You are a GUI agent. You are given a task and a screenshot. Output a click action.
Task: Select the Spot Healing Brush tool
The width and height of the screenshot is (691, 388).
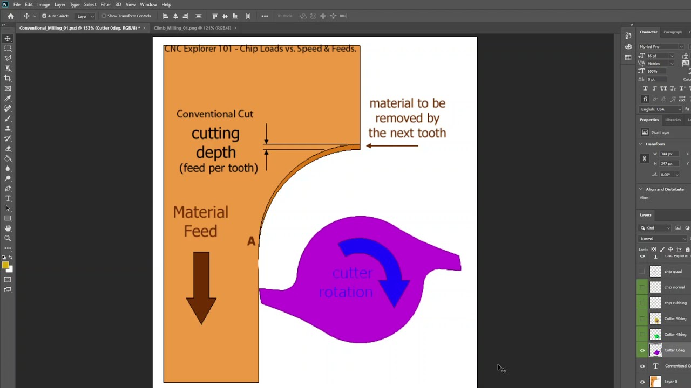8,108
